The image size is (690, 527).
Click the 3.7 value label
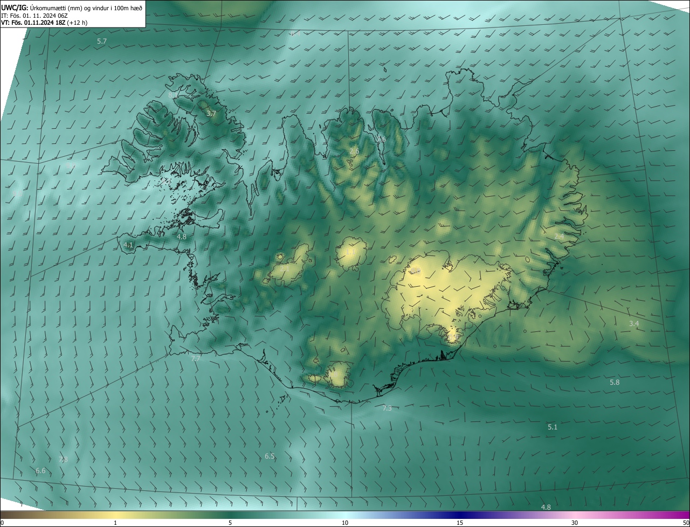(211, 114)
